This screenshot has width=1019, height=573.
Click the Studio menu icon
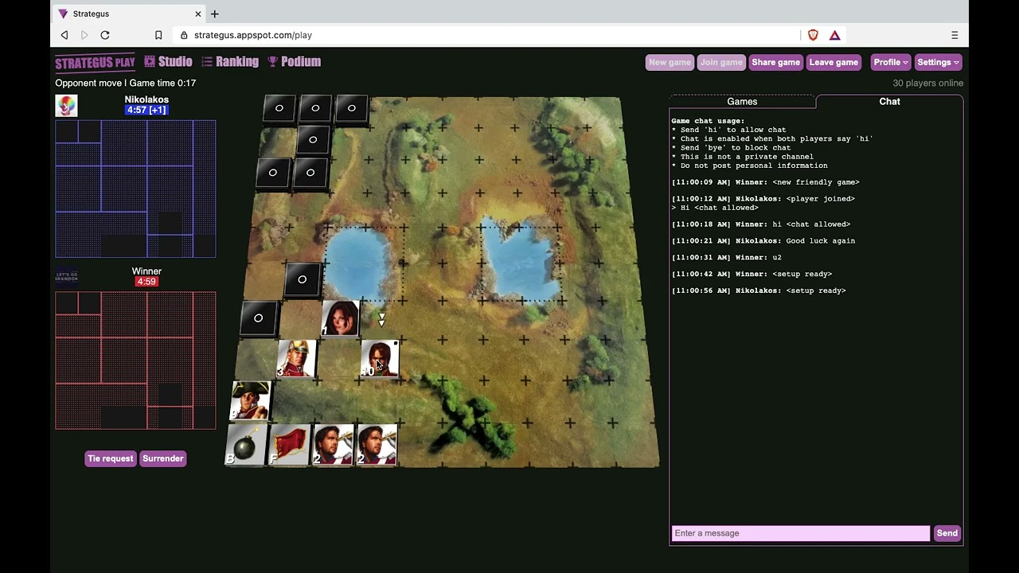pos(150,61)
